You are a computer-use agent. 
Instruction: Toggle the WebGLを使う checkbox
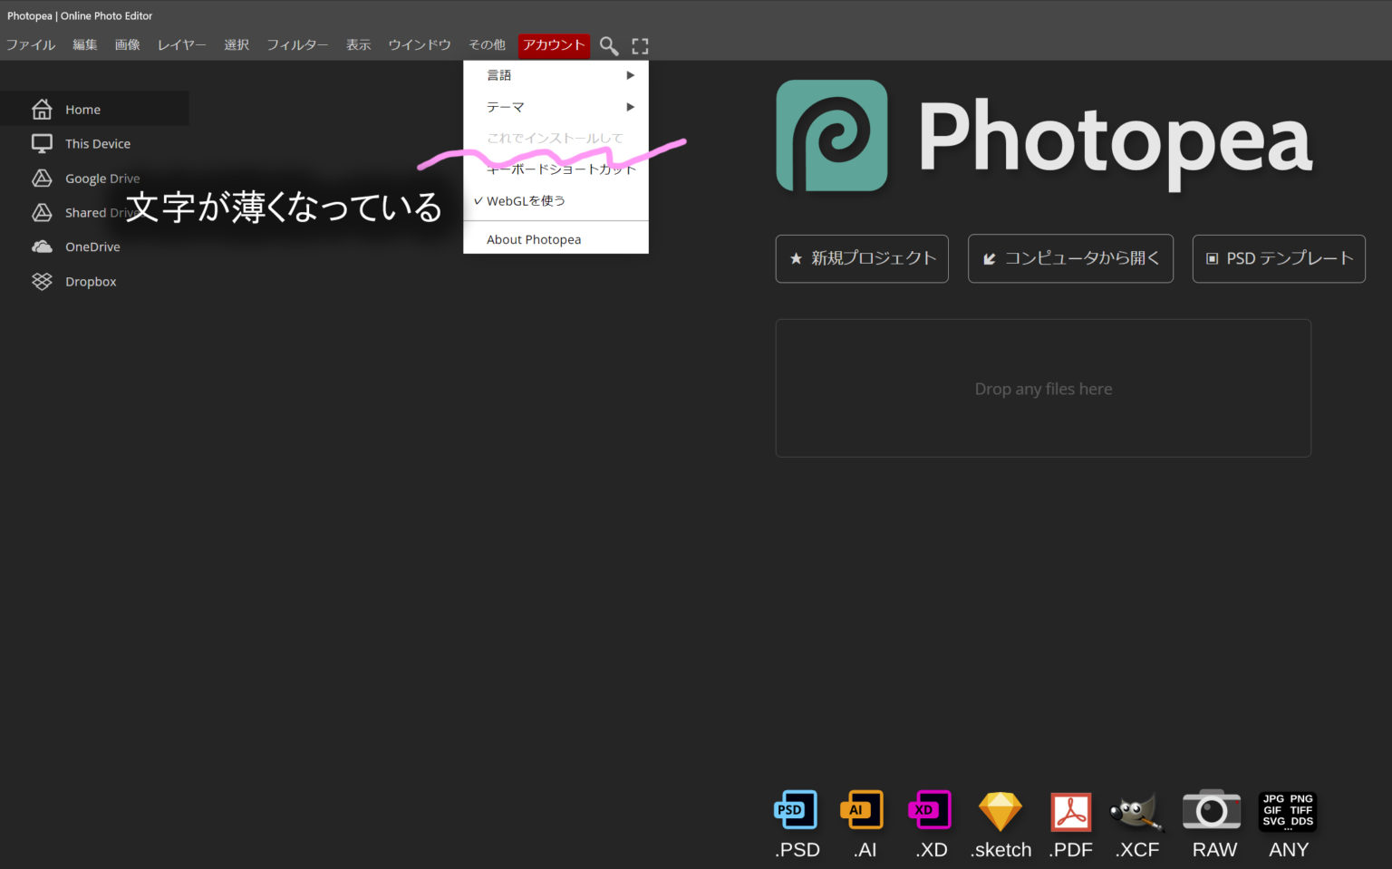(x=519, y=200)
